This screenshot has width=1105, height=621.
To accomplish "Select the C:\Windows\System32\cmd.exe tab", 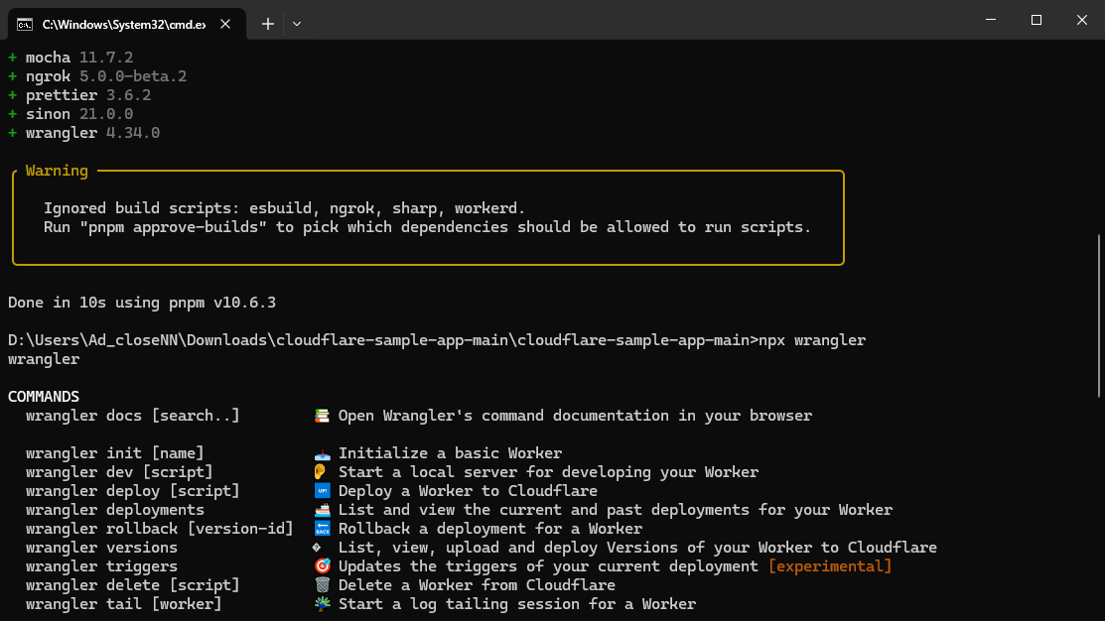I will click(127, 24).
